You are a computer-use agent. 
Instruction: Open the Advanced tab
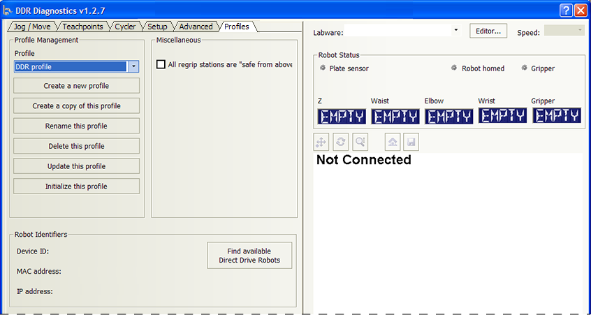(x=196, y=27)
